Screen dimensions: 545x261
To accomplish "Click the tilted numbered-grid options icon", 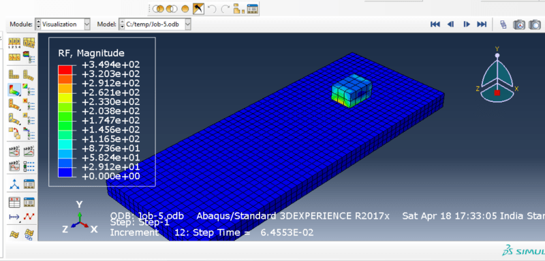I will click(29, 43).
